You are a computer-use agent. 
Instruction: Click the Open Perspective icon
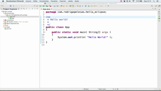tap(156, 6)
